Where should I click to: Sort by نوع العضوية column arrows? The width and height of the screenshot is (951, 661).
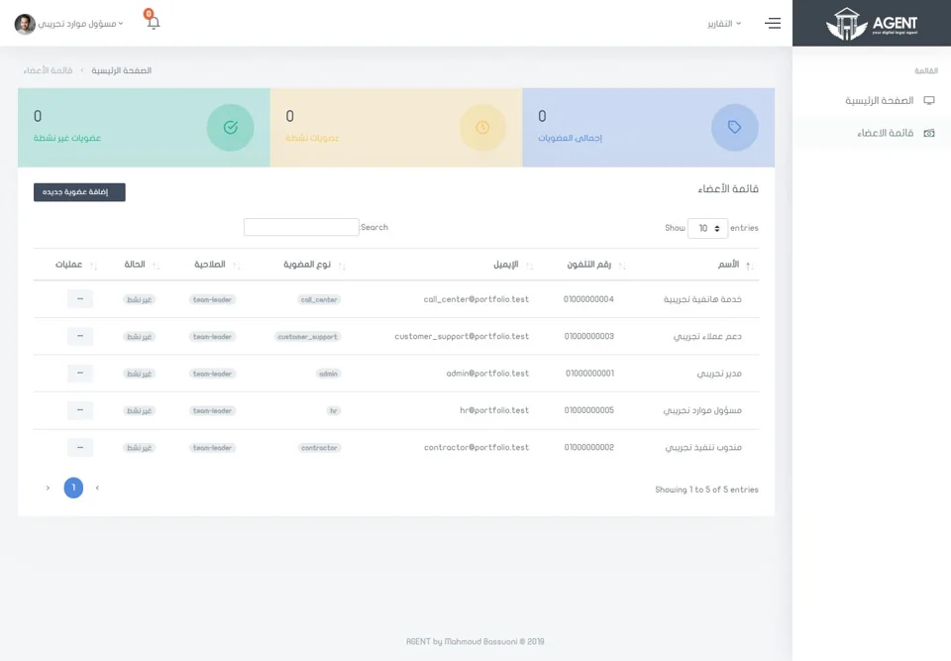click(342, 266)
